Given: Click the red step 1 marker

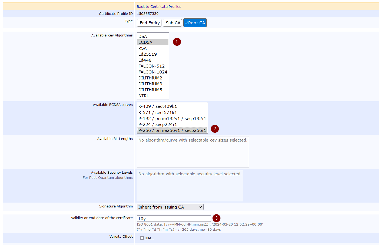Looking at the screenshot, I should pyautogui.click(x=177, y=42).
